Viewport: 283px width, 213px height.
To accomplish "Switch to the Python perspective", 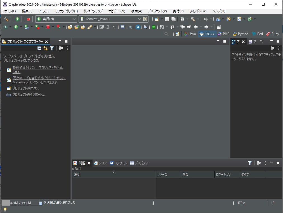I will [x=240, y=34].
